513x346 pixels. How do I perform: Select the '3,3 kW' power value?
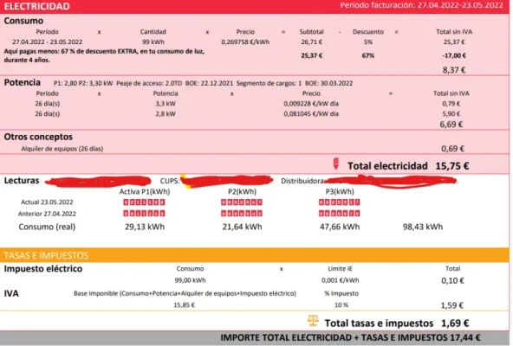[166, 104]
